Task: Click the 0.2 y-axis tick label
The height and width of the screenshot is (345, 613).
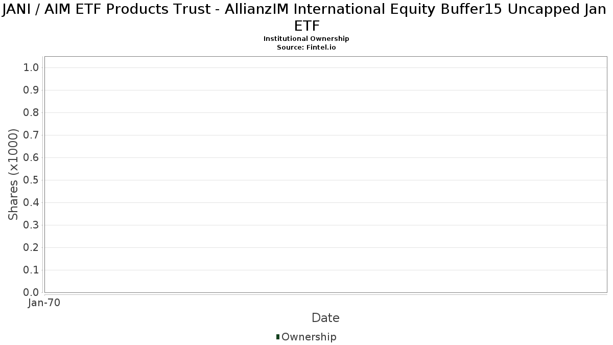Action: 31,248
